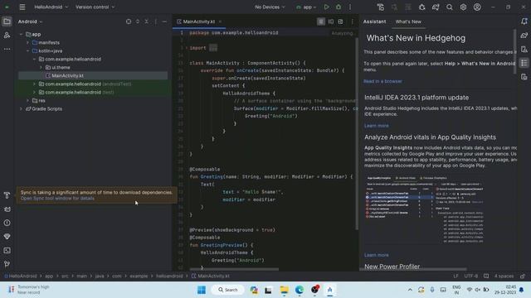Open the Terminal tool window
The image size is (531, 298).
pyautogui.click(x=7, y=250)
